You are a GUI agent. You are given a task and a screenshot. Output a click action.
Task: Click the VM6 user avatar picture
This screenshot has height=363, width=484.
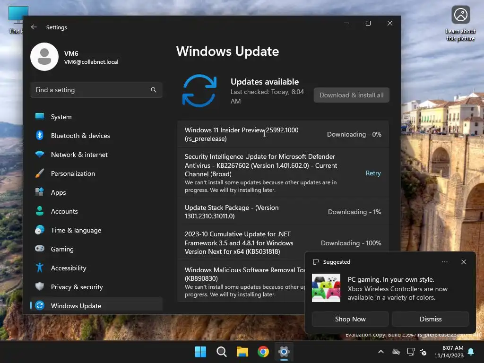[x=44, y=57]
